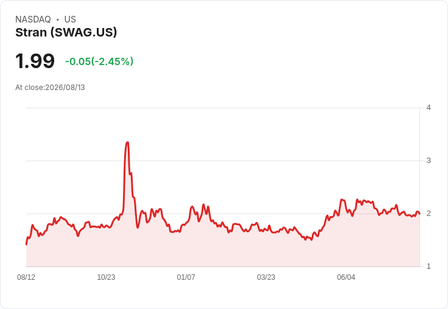Click the 1 label on price axis
448x309 pixels.
click(429, 266)
